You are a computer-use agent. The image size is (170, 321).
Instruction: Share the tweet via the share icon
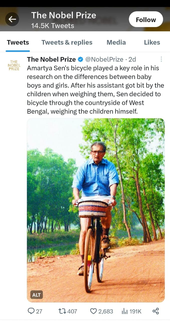click(x=156, y=311)
